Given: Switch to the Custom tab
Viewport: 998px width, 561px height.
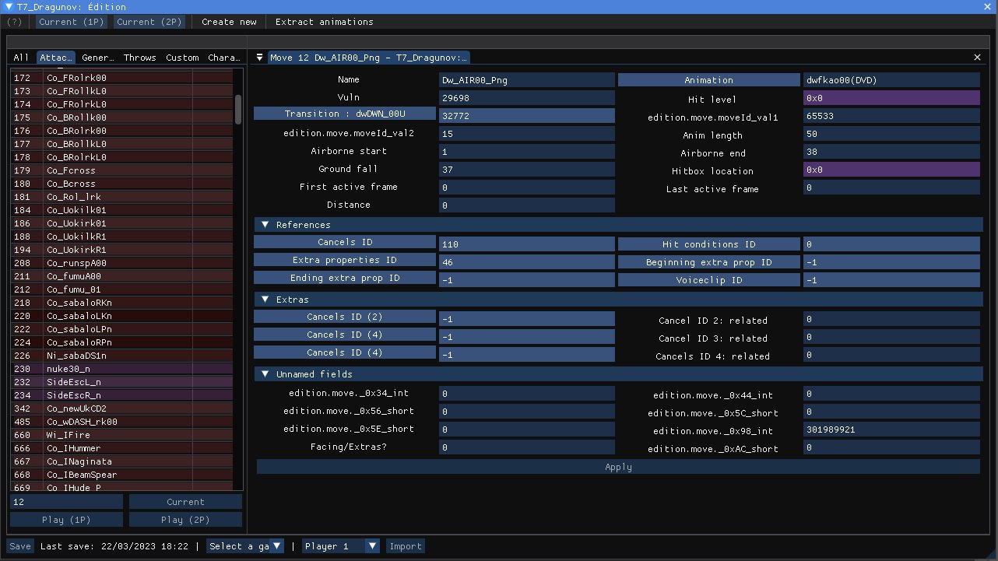Looking at the screenshot, I should (x=182, y=58).
